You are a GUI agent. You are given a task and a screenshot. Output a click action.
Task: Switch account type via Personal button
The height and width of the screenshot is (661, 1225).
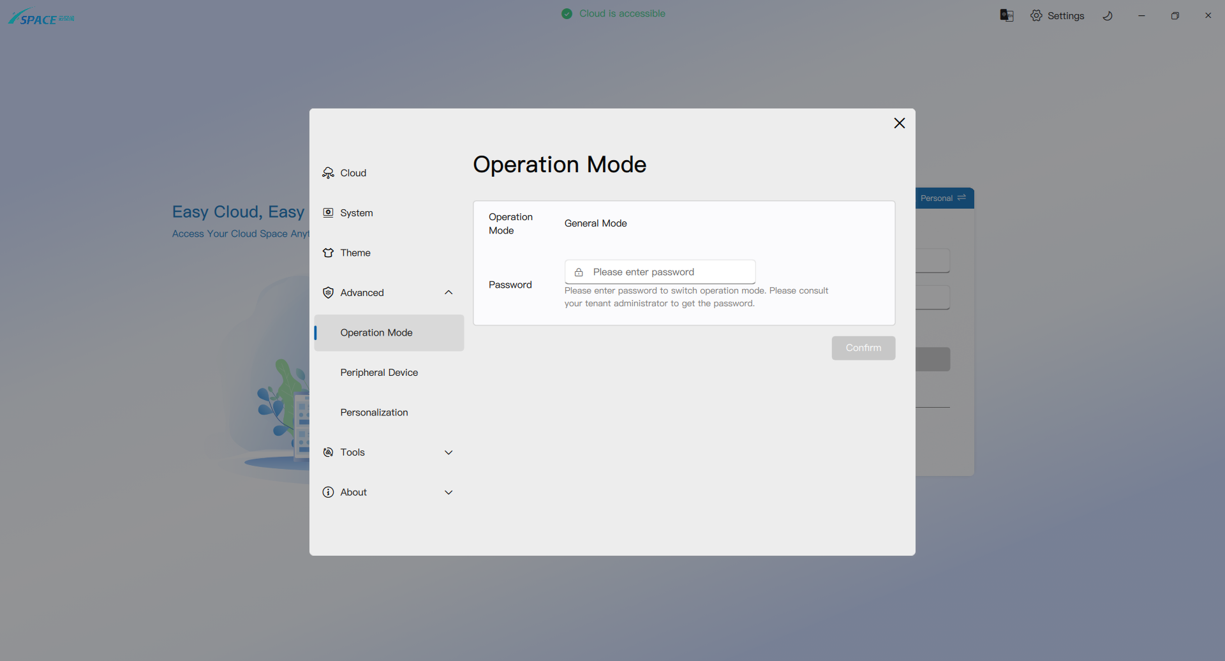[x=943, y=198]
